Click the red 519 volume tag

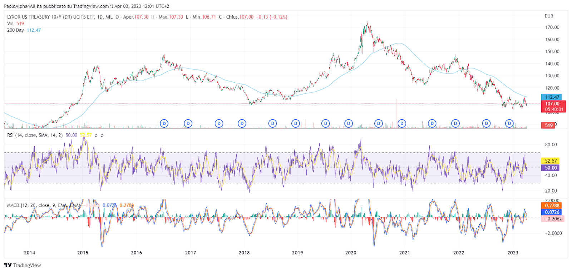[548, 125]
